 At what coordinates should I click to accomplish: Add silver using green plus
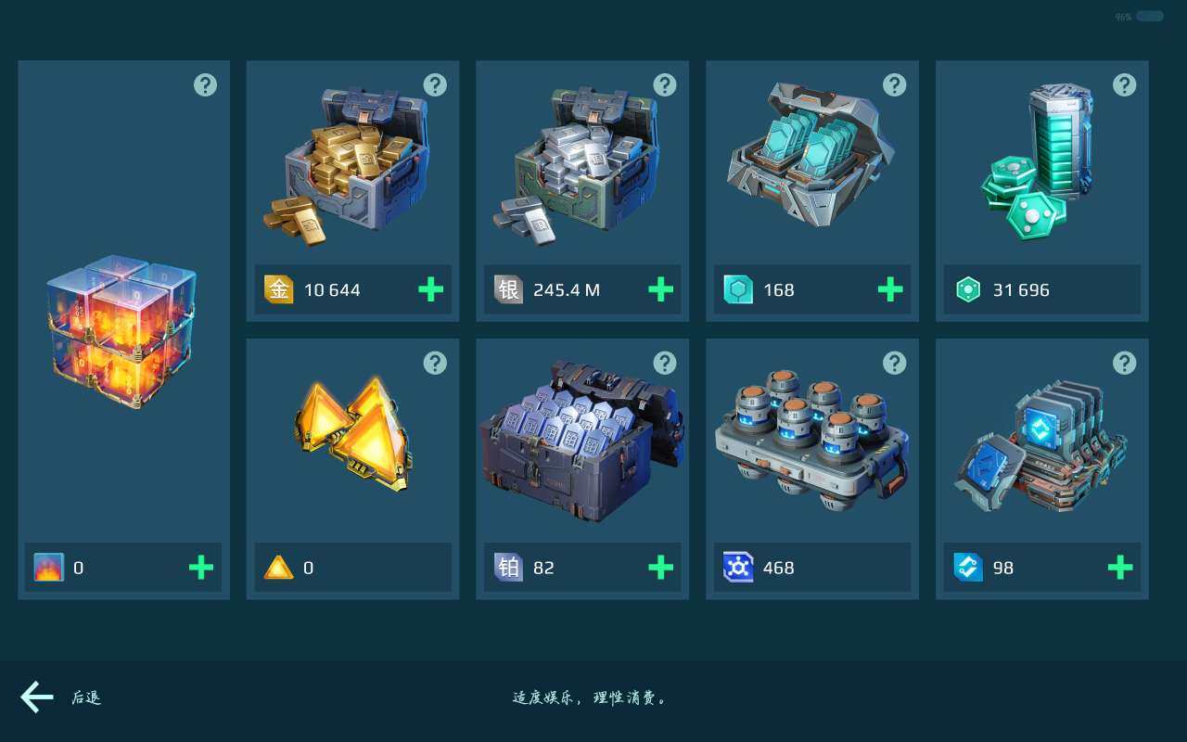pyautogui.click(x=660, y=290)
